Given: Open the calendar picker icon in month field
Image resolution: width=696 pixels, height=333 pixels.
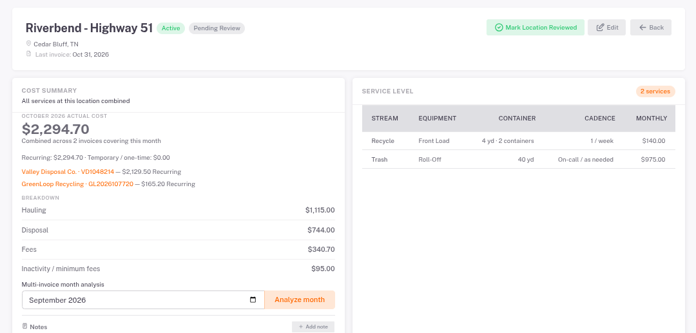Looking at the screenshot, I should [x=253, y=300].
